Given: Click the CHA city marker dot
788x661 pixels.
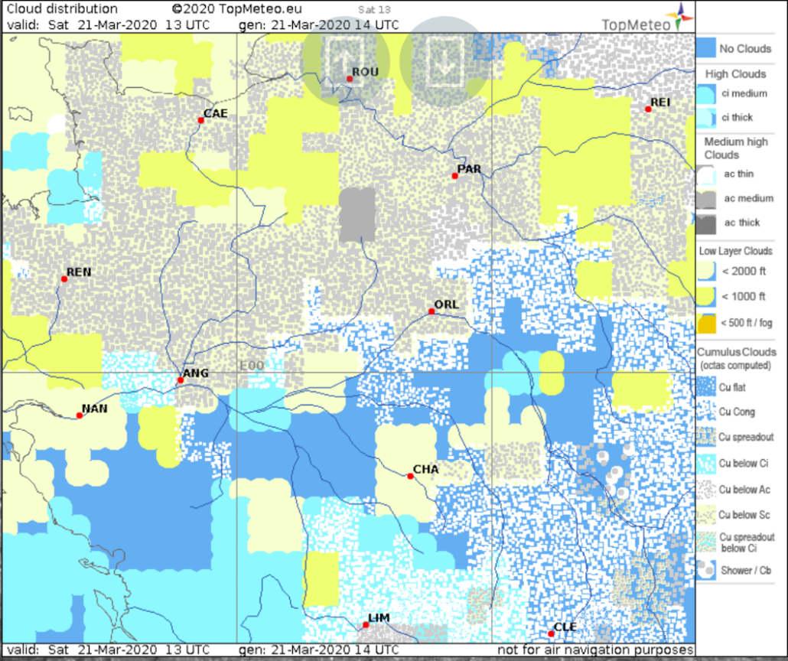Looking at the screenshot, I should pos(411,476).
